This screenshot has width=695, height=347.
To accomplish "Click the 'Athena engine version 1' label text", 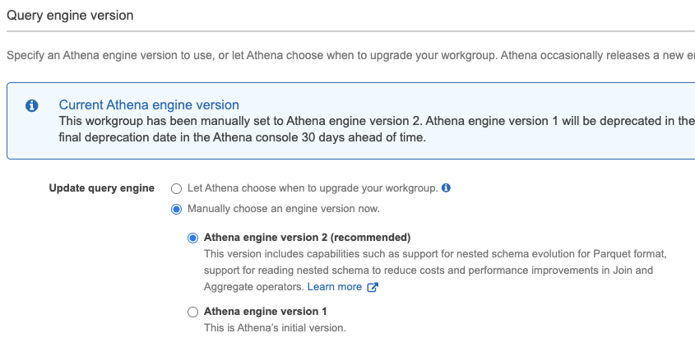I will 265,312.
